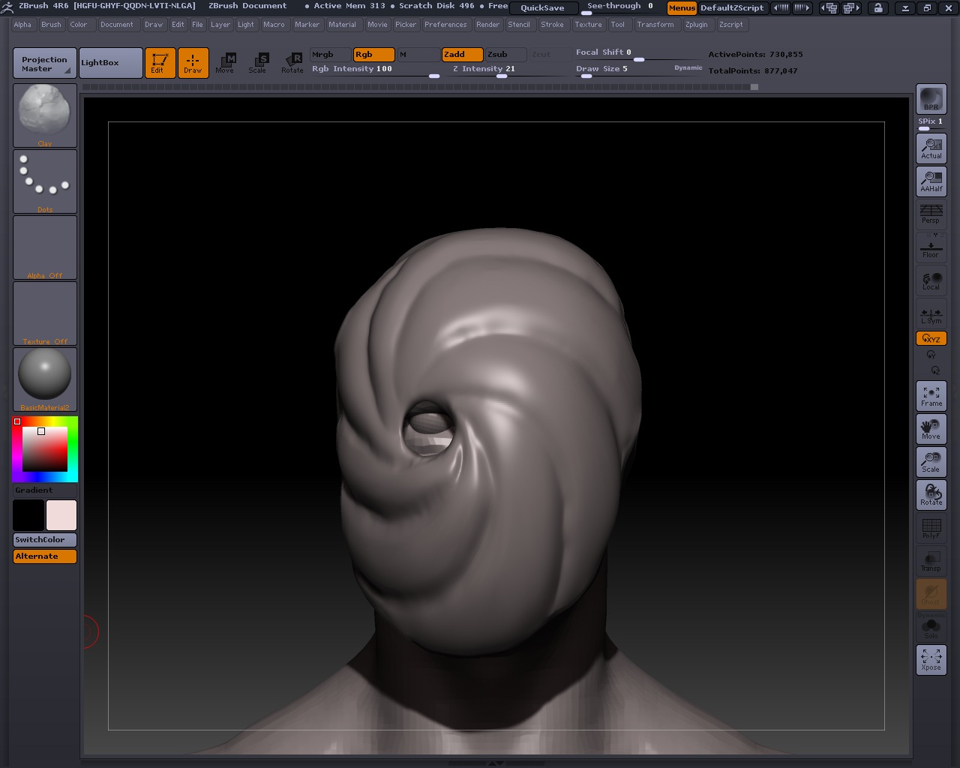Open the Render menu

tap(487, 25)
